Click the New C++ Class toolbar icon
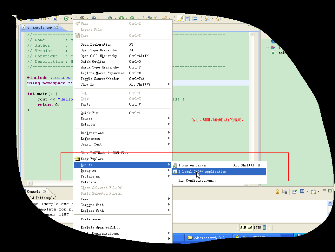The width and height of the screenshot is (335, 252). click(55, 18)
